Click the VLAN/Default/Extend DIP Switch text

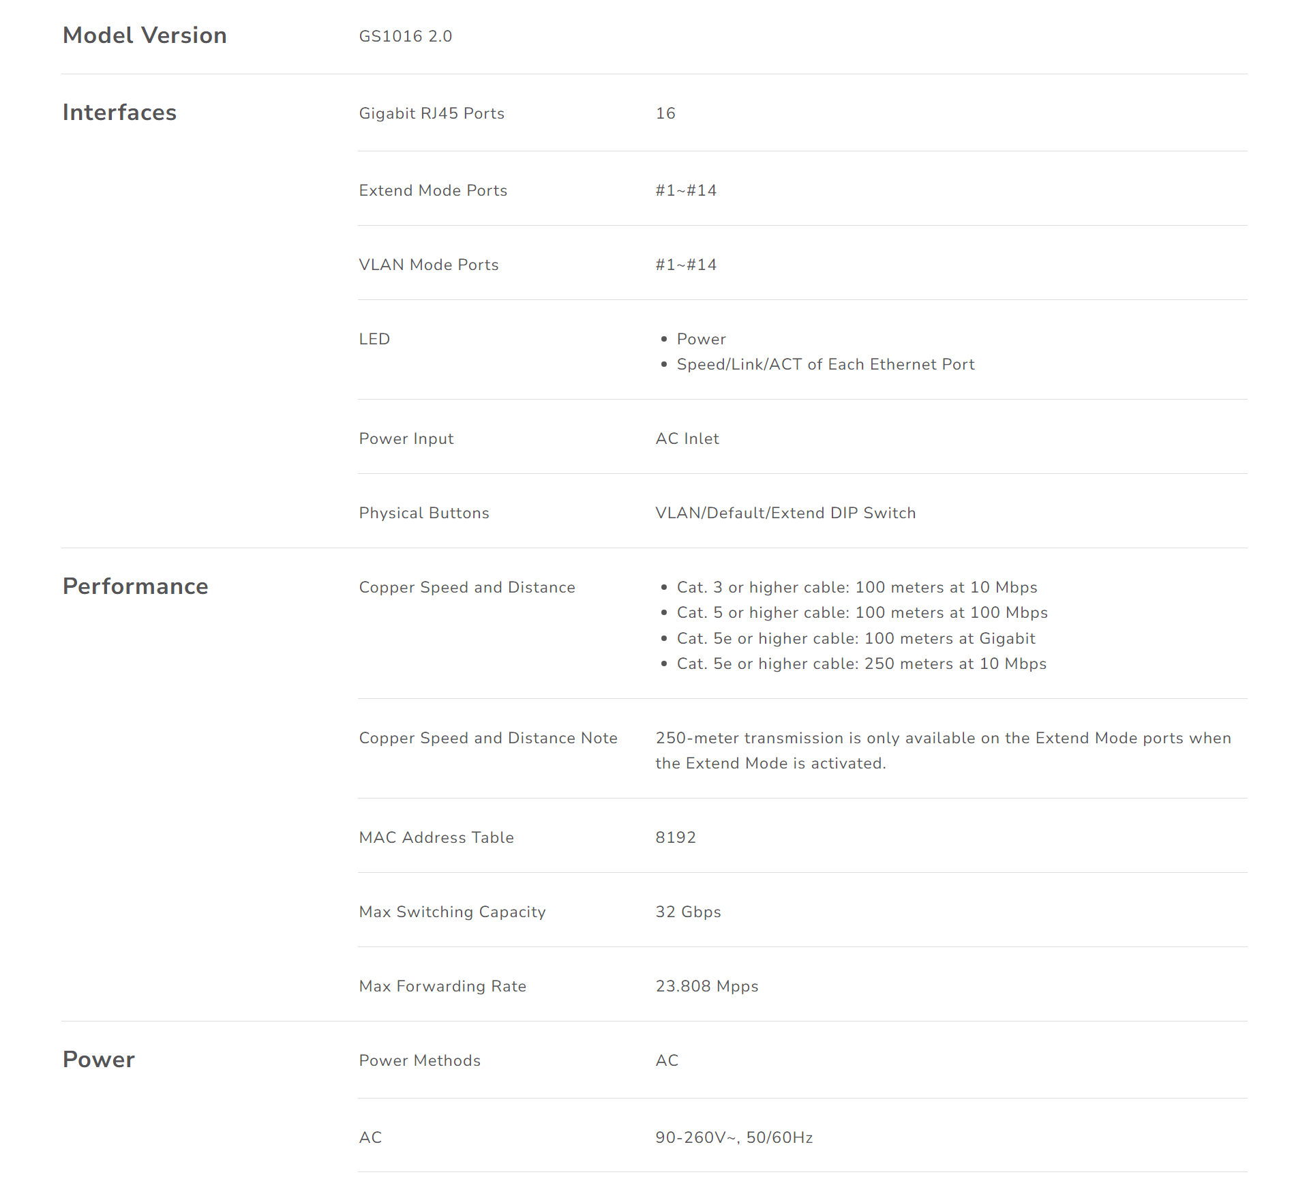point(785,513)
